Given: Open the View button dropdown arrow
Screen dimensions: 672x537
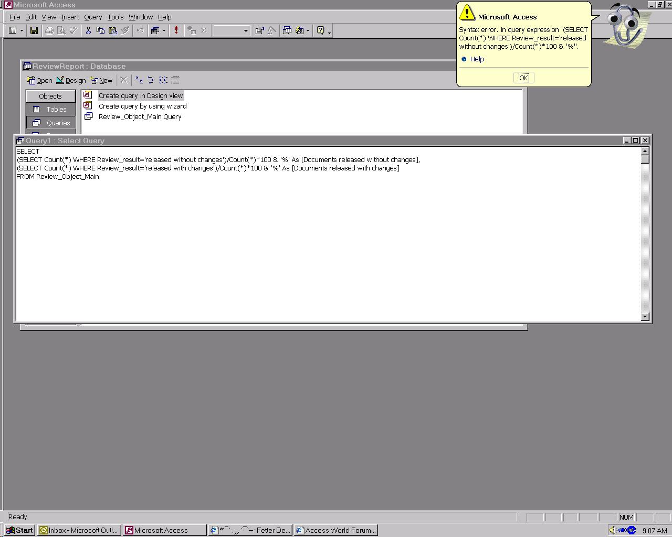Looking at the screenshot, I should [x=22, y=30].
